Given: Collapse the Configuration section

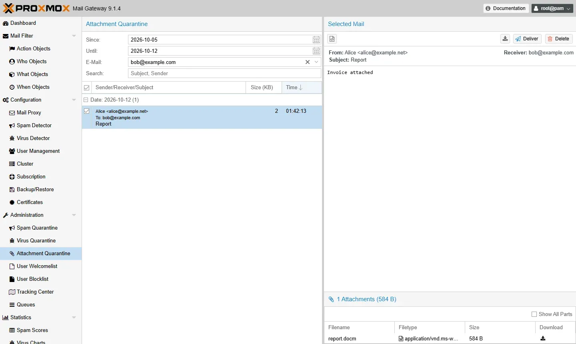Looking at the screenshot, I should click(74, 100).
